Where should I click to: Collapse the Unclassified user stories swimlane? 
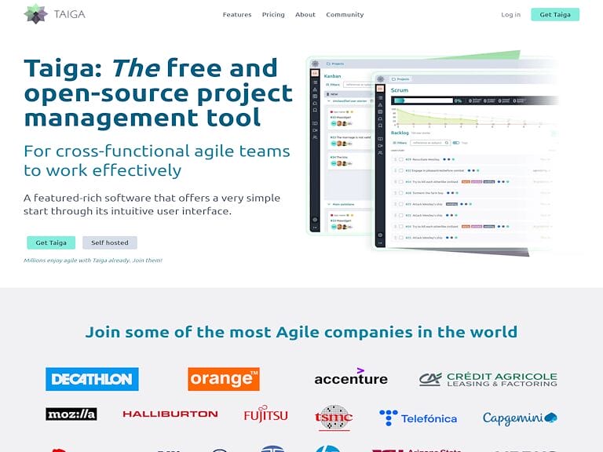[x=328, y=101]
